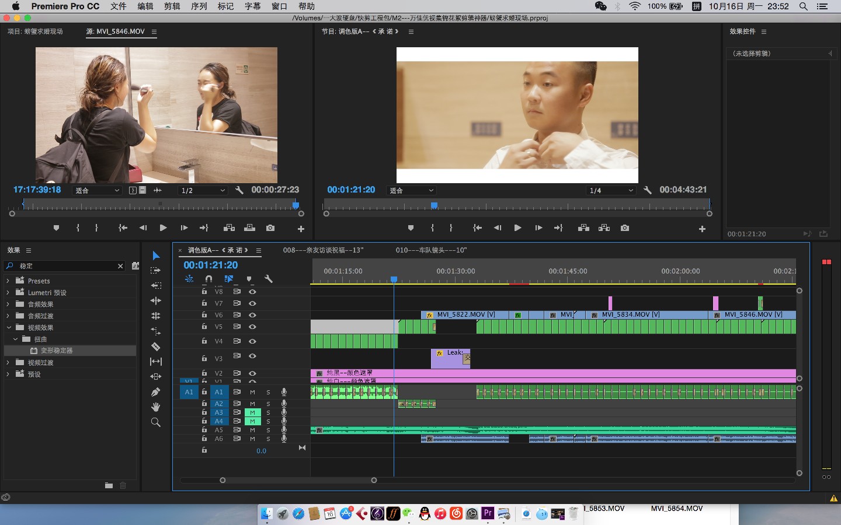Toggle lock on video track V4
841x525 pixels.
pos(204,341)
